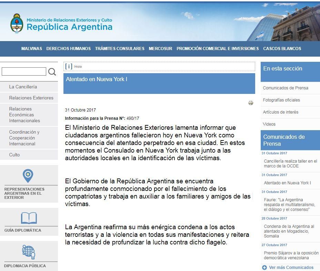Open La Cancillería sidebar link

click(x=23, y=87)
